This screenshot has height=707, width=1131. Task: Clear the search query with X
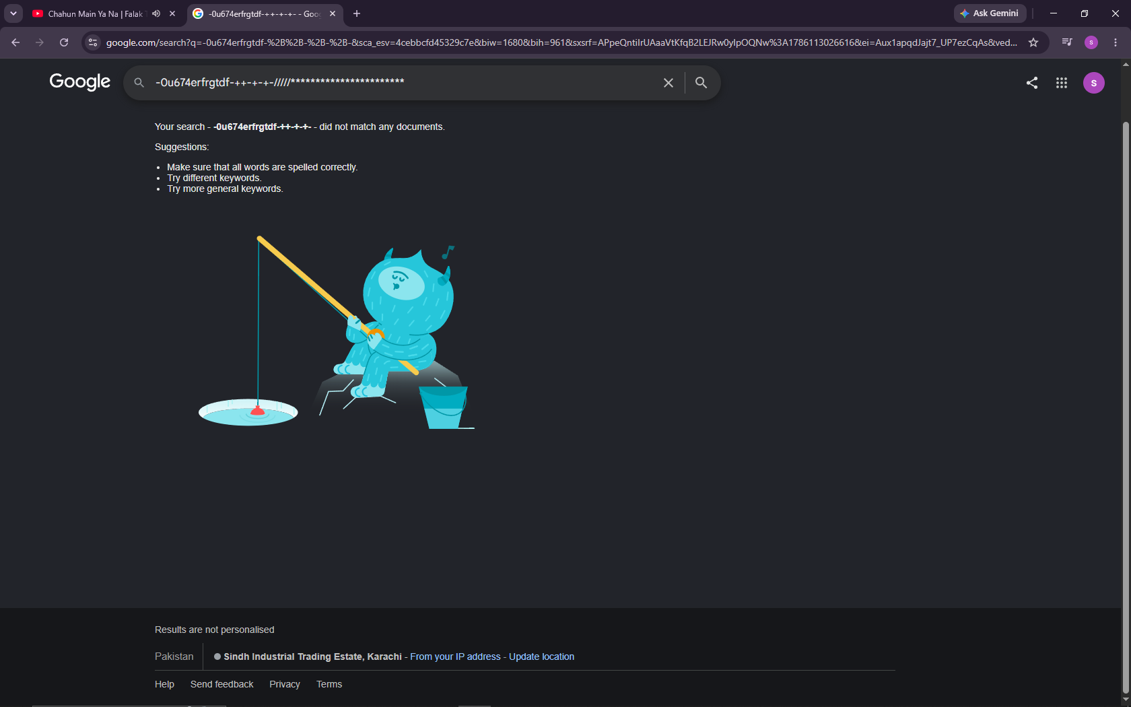(669, 82)
